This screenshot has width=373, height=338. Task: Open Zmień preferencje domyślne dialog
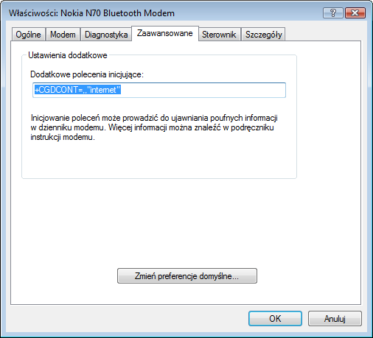[x=187, y=276]
